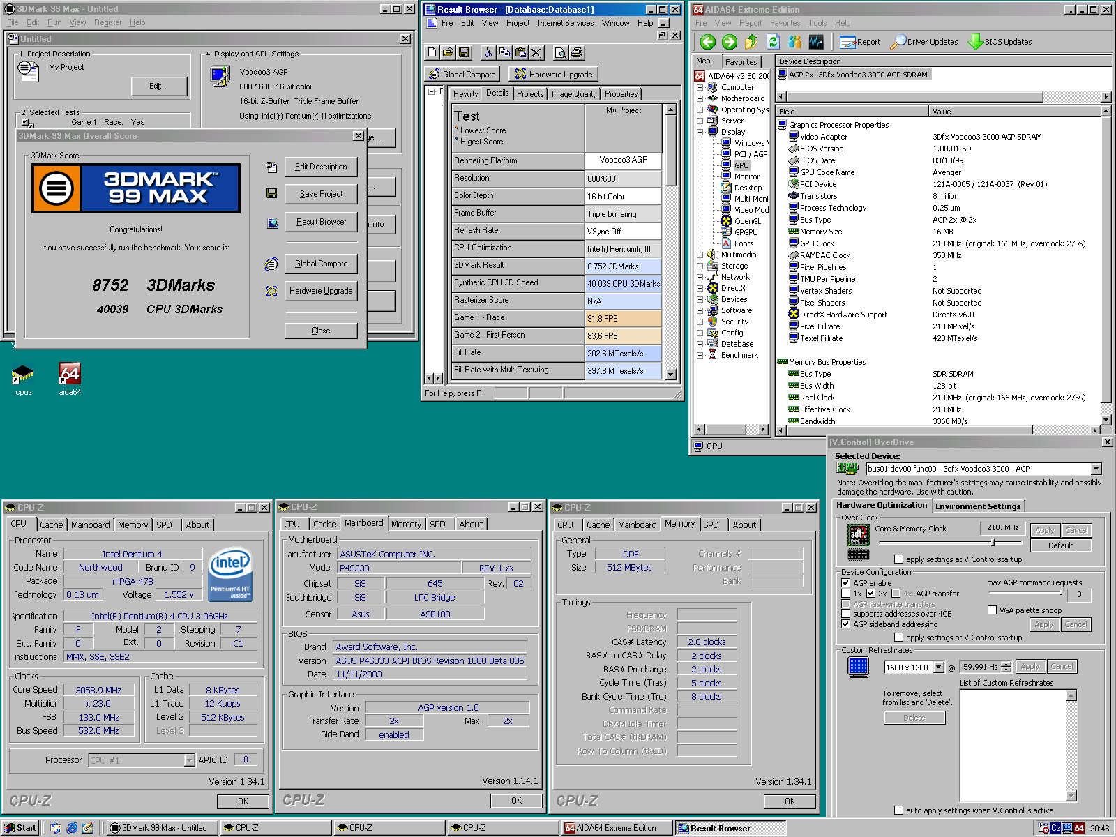Enable supports addresses over 4GB
Image resolution: width=1116 pixels, height=837 pixels.
[x=845, y=614]
